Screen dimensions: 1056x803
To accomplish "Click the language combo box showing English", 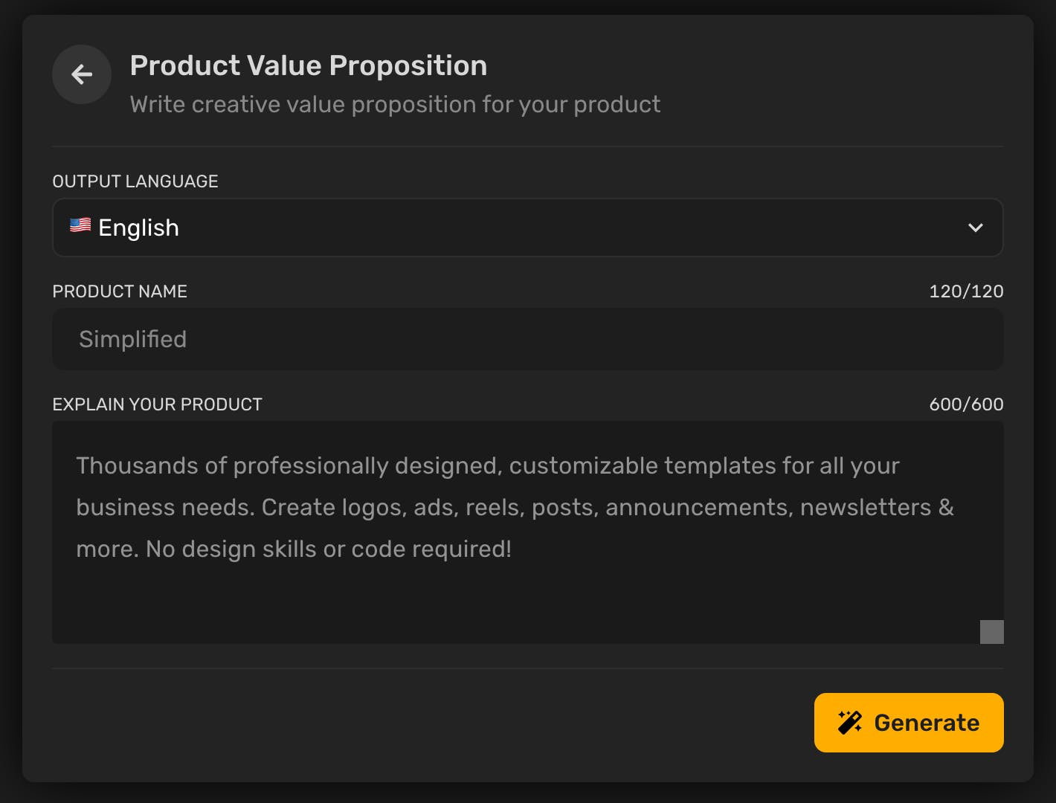I will tap(528, 228).
